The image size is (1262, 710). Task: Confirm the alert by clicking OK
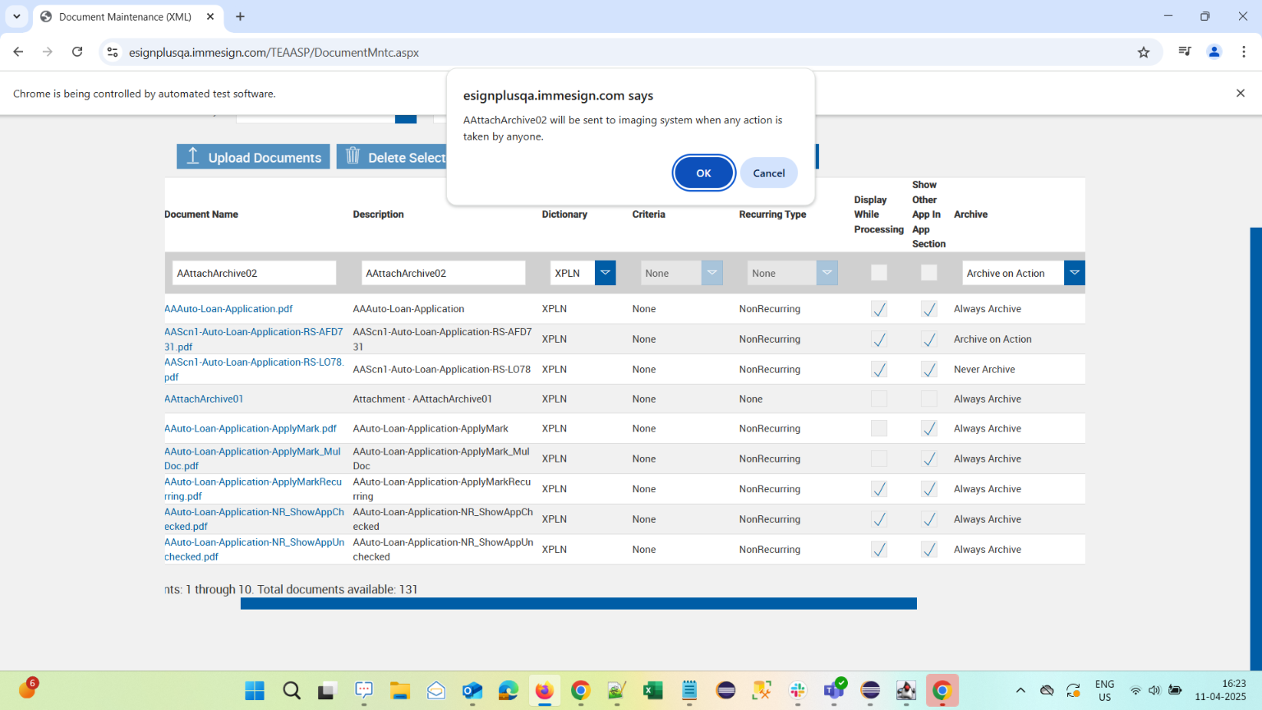coord(703,173)
